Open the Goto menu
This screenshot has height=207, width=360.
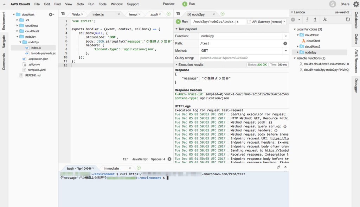(80, 4)
